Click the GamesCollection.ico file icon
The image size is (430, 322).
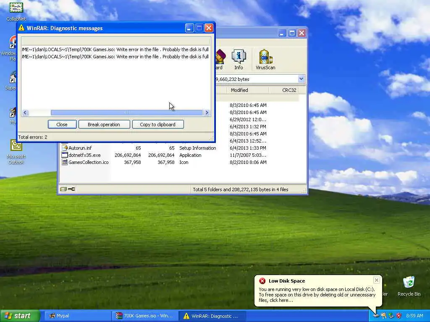[64, 162]
